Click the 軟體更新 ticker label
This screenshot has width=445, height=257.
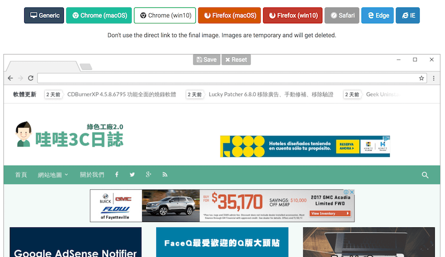click(x=25, y=94)
